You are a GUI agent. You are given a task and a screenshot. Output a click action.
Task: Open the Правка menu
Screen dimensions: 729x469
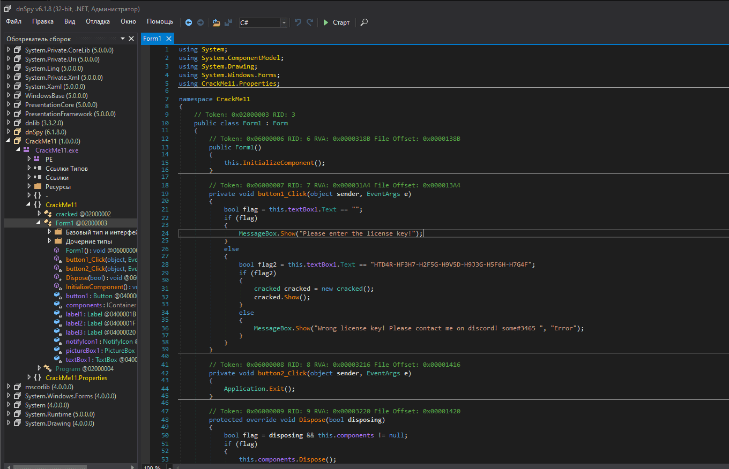[x=43, y=21]
